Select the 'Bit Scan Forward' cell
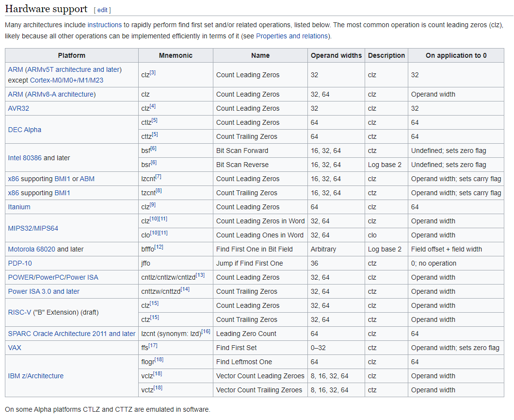The height and width of the screenshot is (420, 514). pos(260,151)
